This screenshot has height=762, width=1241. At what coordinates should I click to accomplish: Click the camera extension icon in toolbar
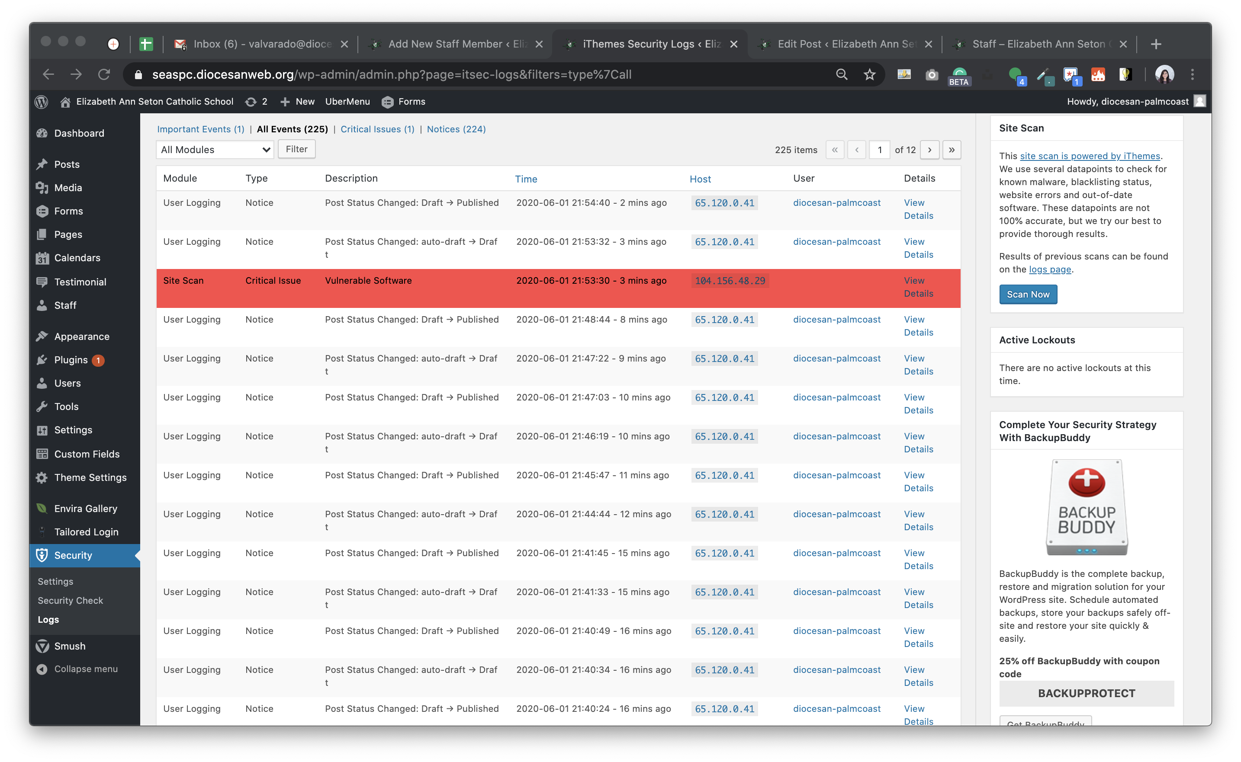tap(931, 74)
